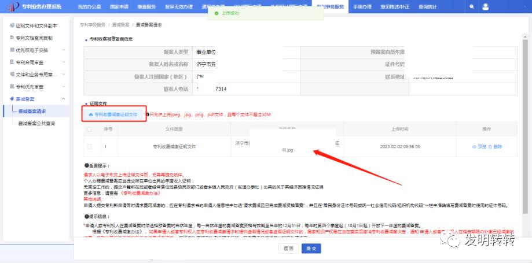This screenshot has width=532, height=263.
Task: Open search via magnifier icon
Action: pos(472,7)
